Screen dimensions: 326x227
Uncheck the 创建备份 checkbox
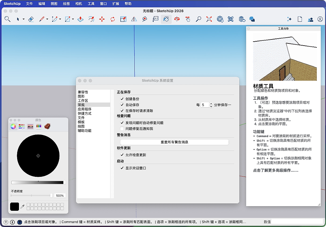coord(122,99)
